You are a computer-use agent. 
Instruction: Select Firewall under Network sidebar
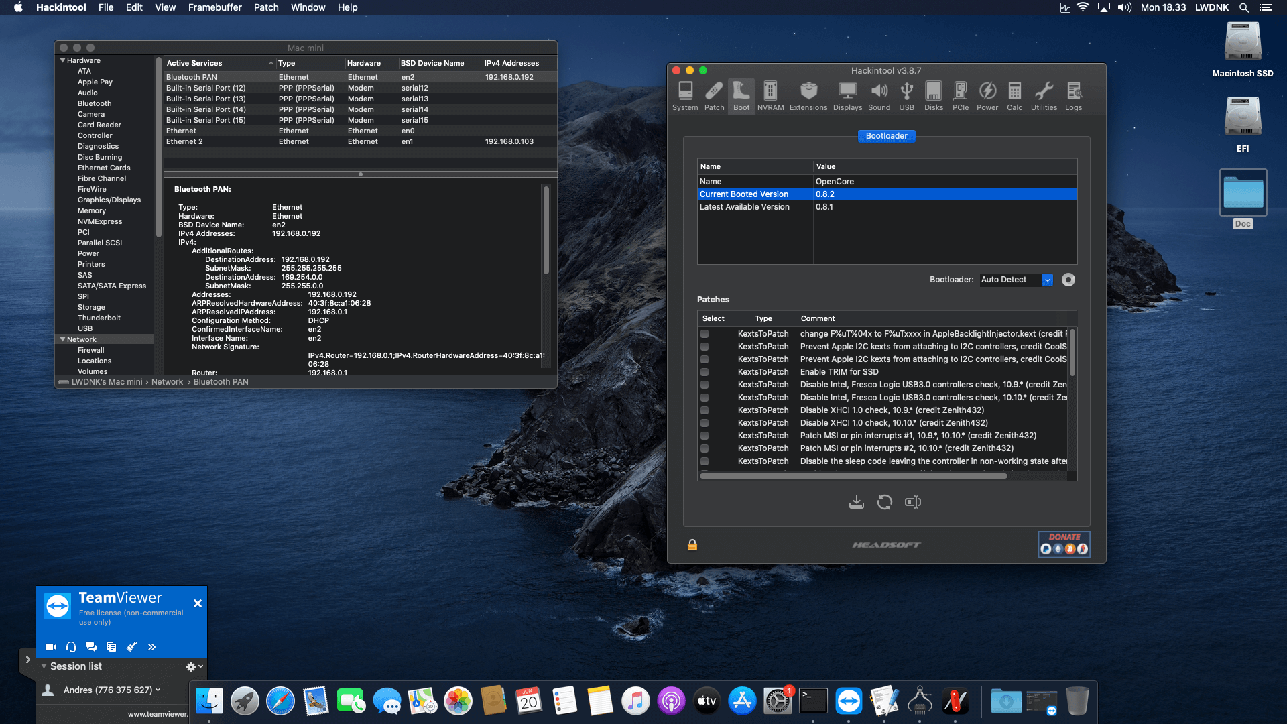click(x=90, y=350)
